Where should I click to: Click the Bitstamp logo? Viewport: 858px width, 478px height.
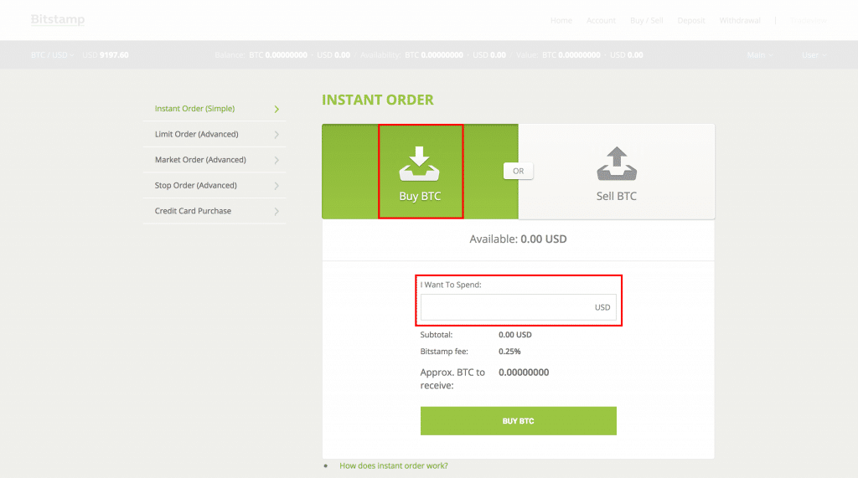58,20
